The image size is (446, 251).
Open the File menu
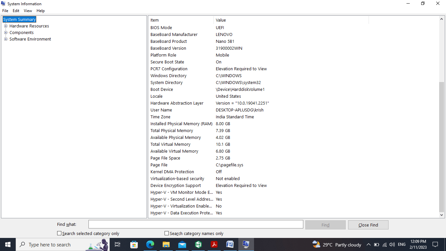[x=5, y=11]
